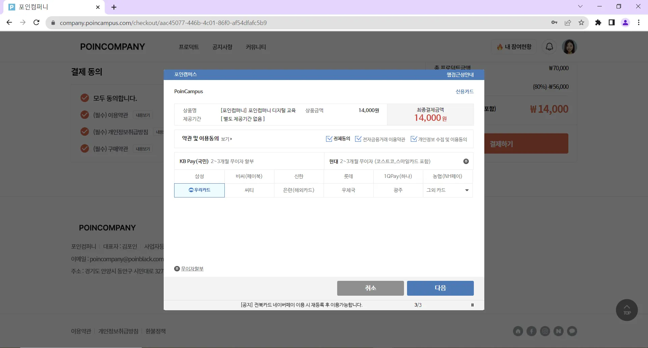Open the notifications bell
This screenshot has width=648, height=348.
[x=549, y=47]
